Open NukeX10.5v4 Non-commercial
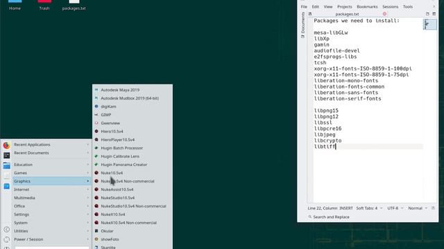Viewport: 444px width, 249px height. point(133,223)
